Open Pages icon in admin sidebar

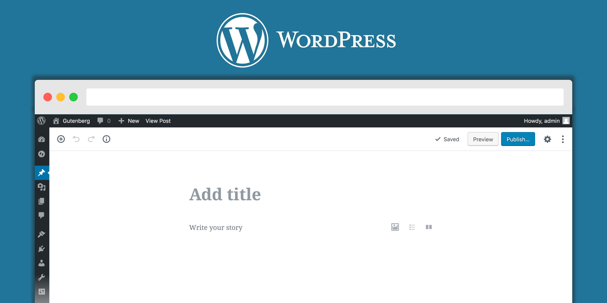[42, 201]
